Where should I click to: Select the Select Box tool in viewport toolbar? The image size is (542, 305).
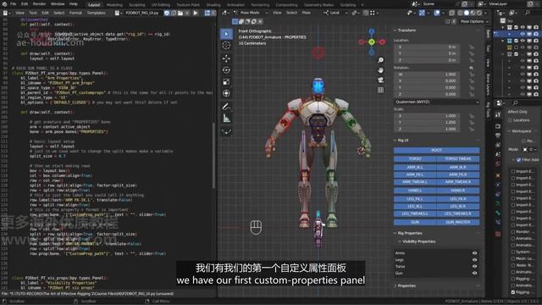click(x=226, y=34)
